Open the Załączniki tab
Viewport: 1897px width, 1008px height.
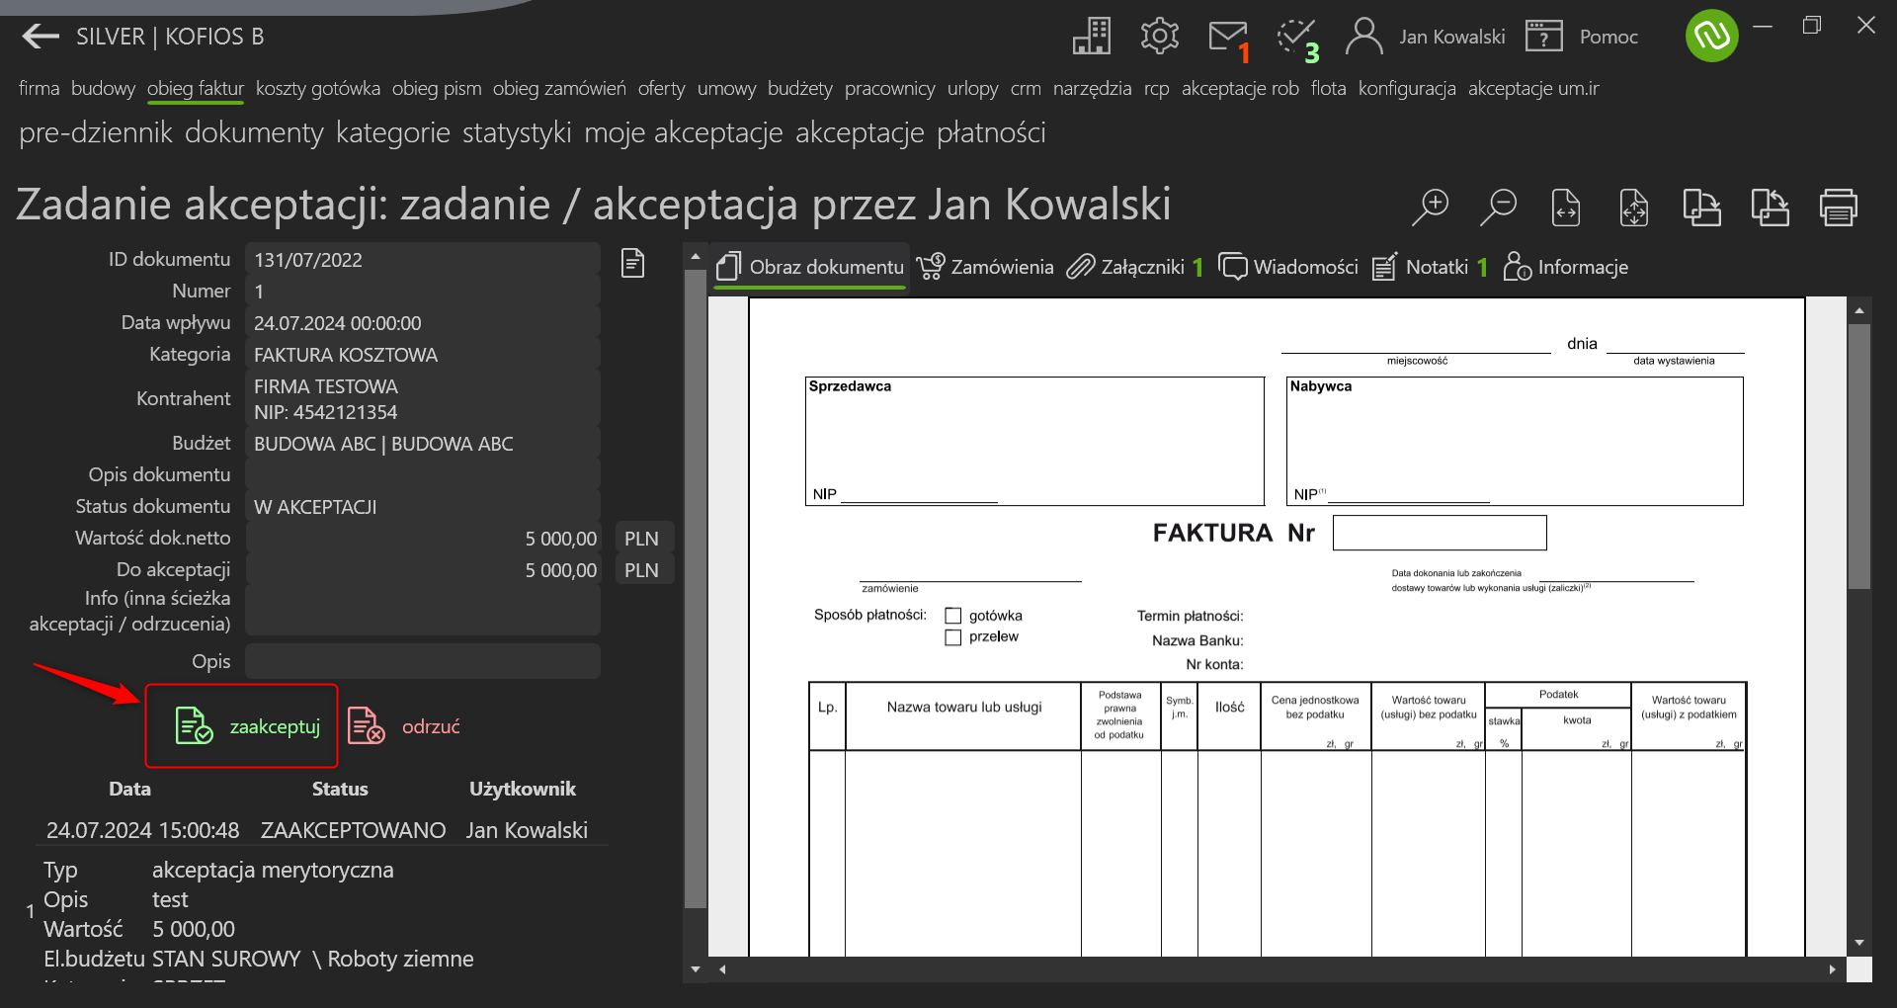[1134, 267]
